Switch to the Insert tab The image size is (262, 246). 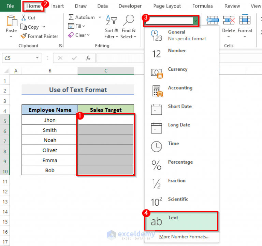pyautogui.click(x=57, y=6)
